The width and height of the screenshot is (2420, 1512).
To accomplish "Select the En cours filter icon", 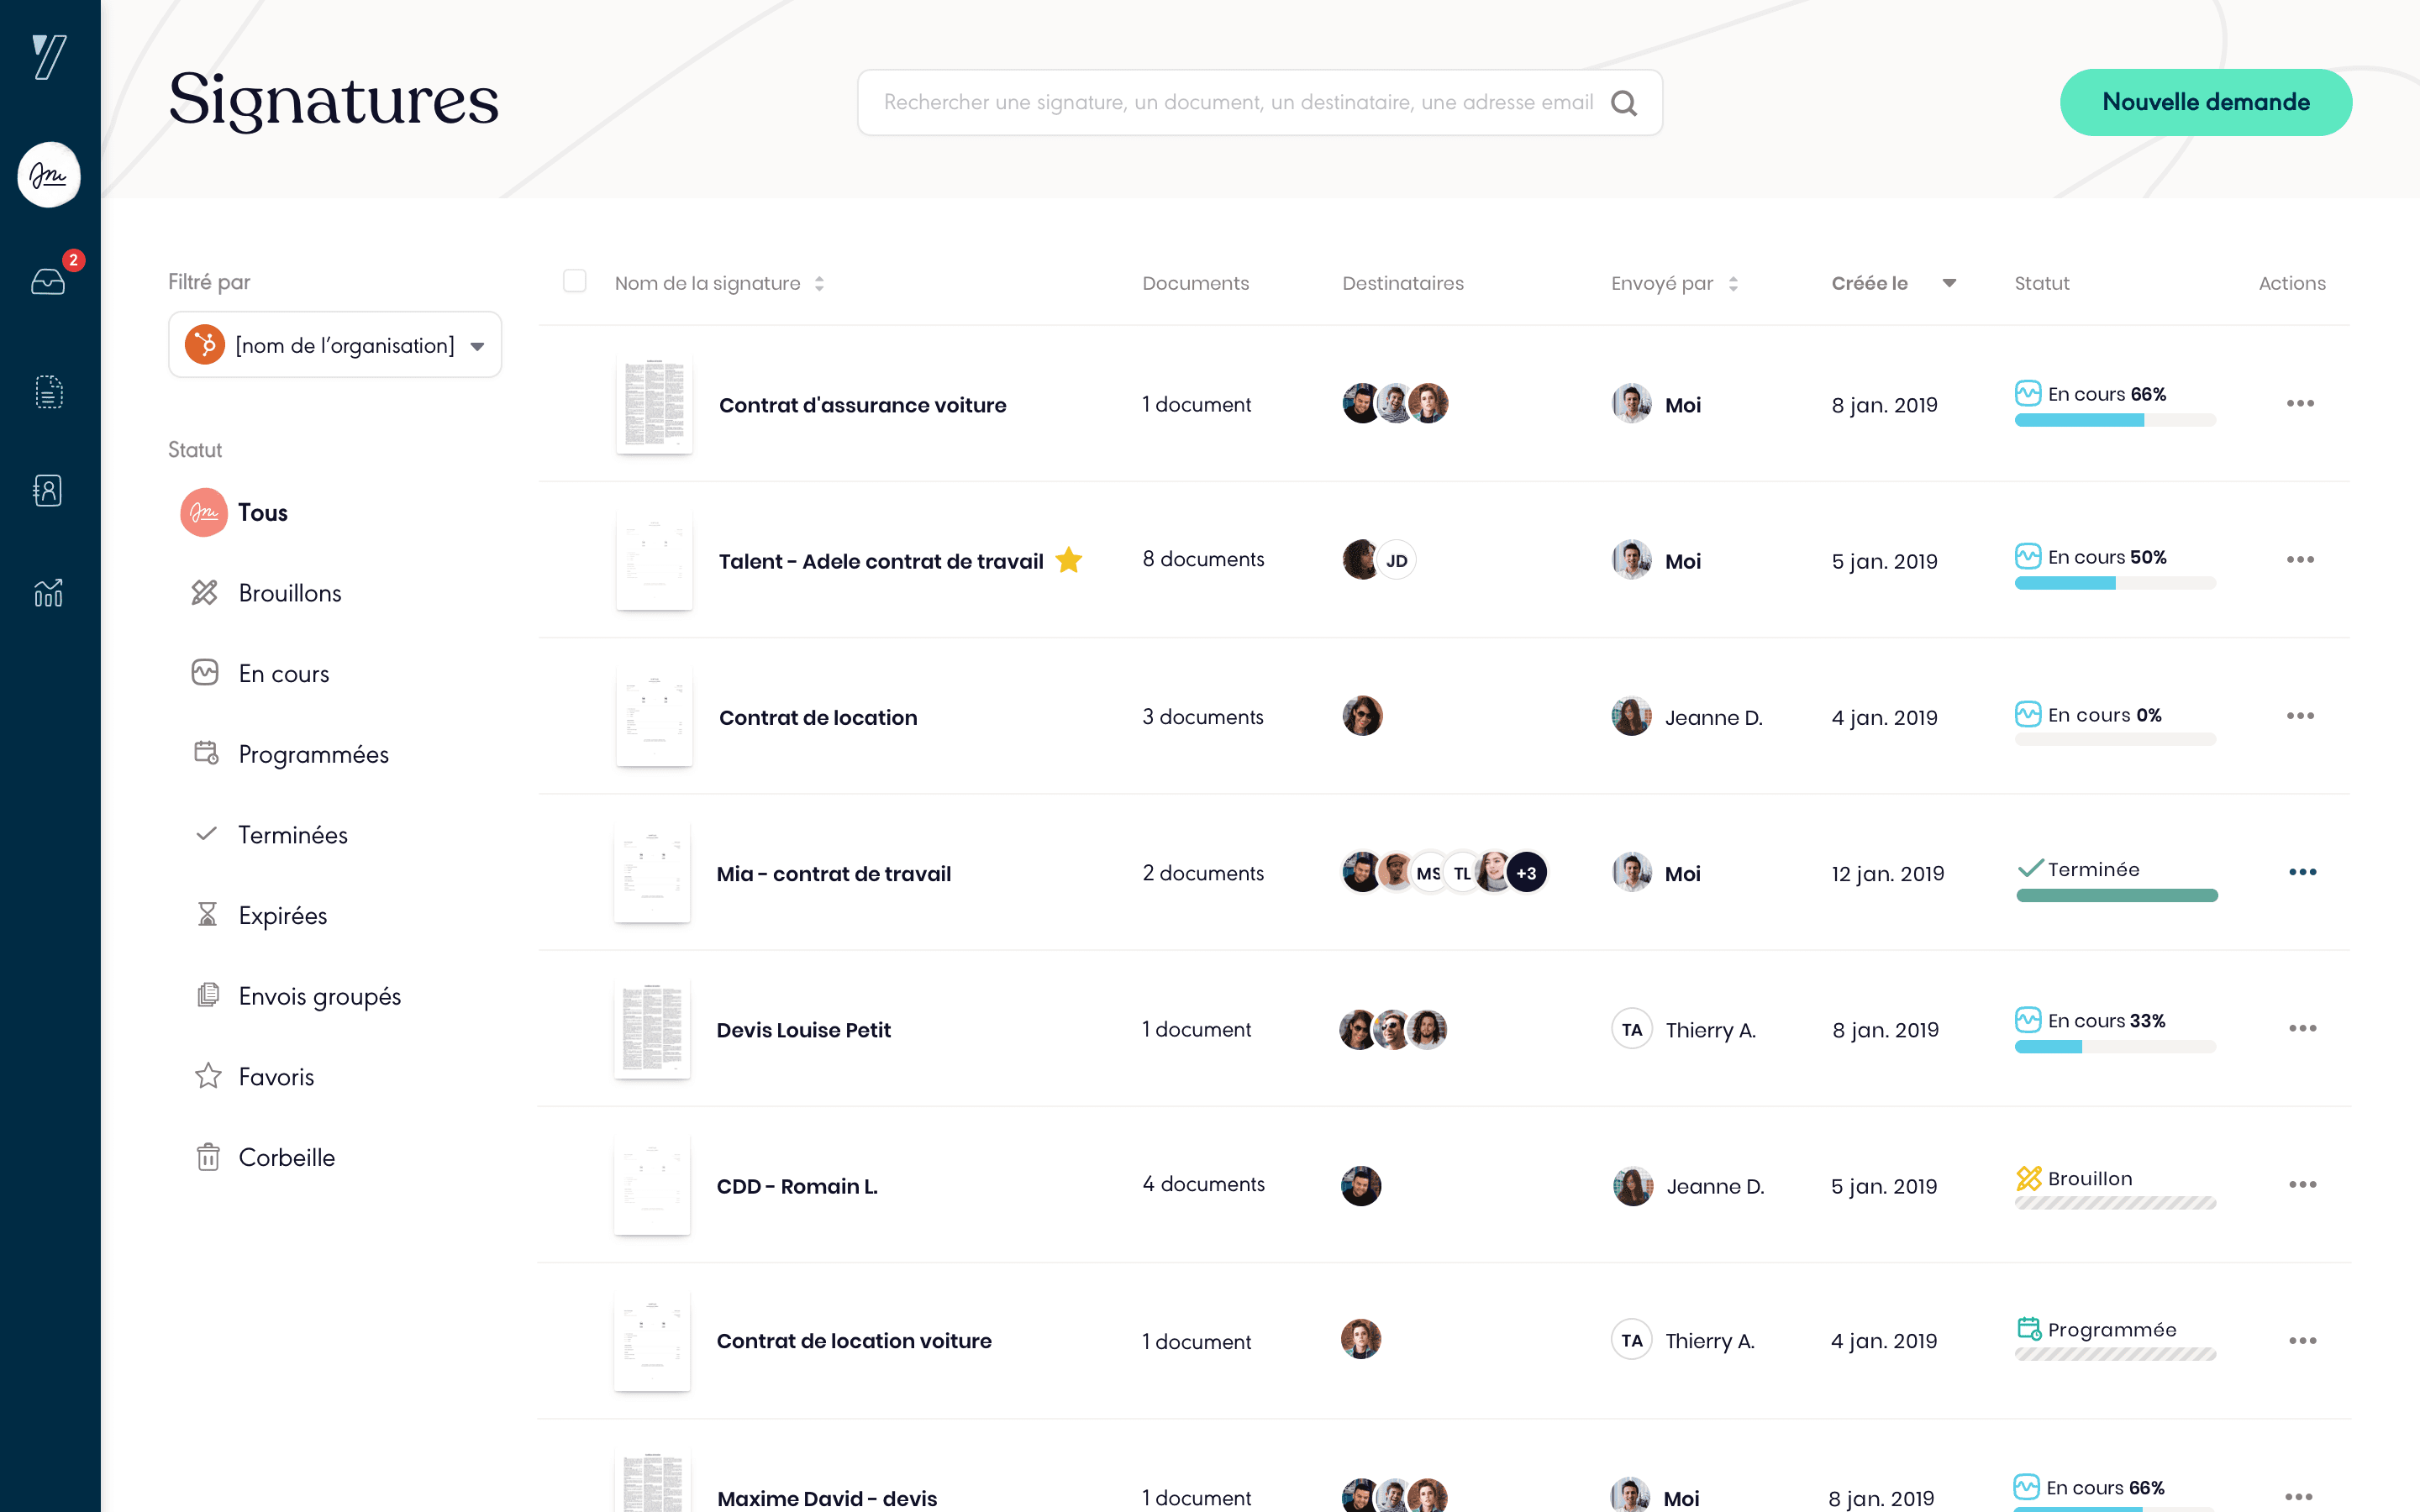I will [206, 672].
